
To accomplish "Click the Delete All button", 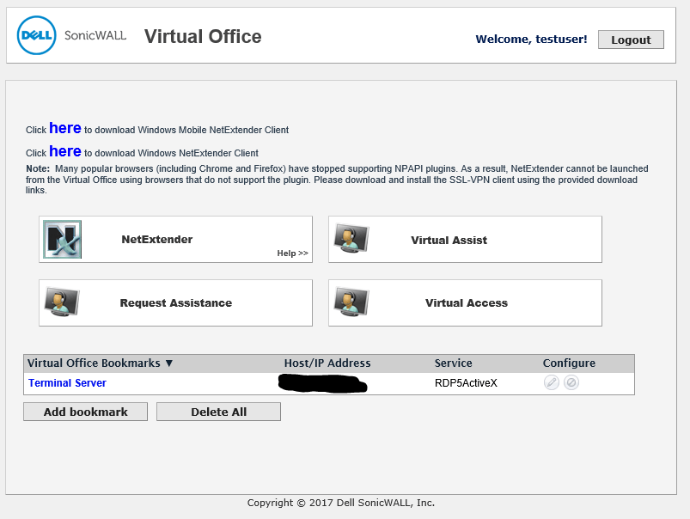I will tap(219, 412).
